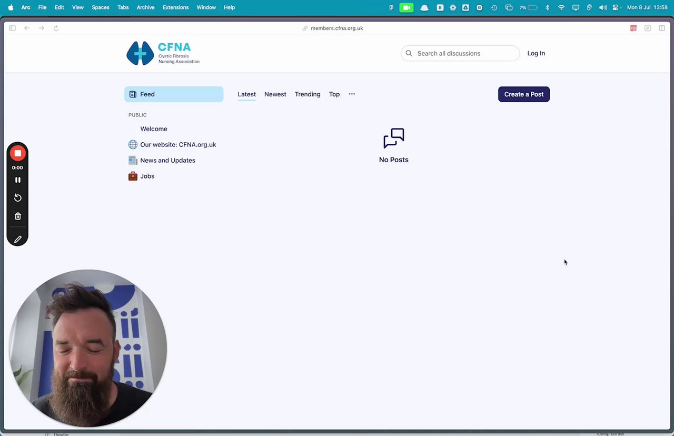Open the Apple menu
Viewport: 674px width, 436px height.
(11, 7)
